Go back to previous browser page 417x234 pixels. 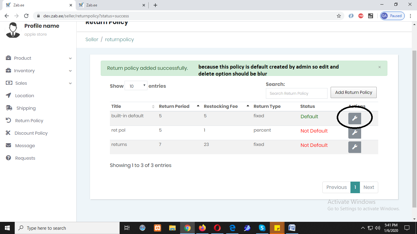pyautogui.click(x=7, y=16)
